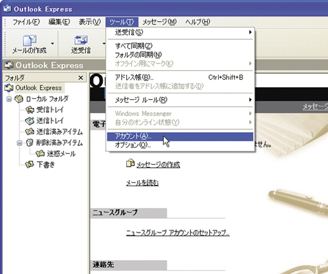Click the フォルダ pane header label
Screen dimensions: 328x274
(15, 78)
